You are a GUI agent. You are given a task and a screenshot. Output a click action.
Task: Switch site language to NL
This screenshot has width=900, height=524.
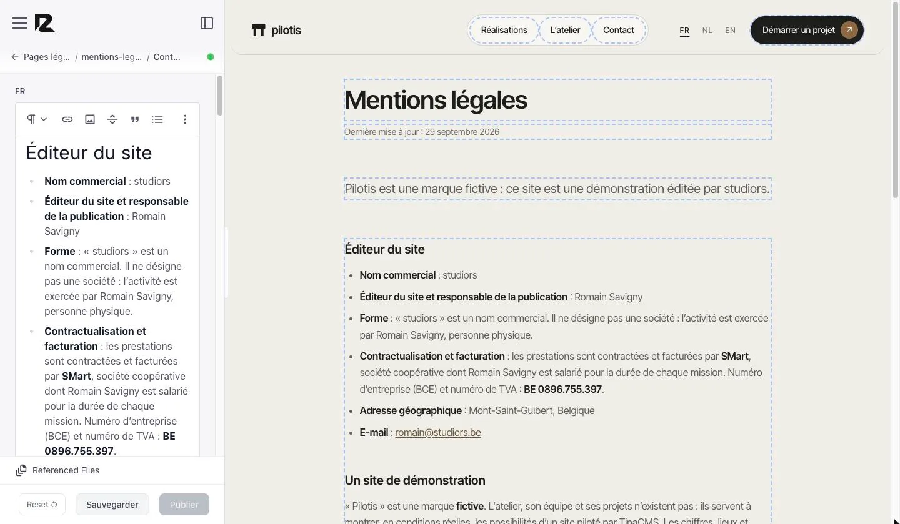coord(707,30)
